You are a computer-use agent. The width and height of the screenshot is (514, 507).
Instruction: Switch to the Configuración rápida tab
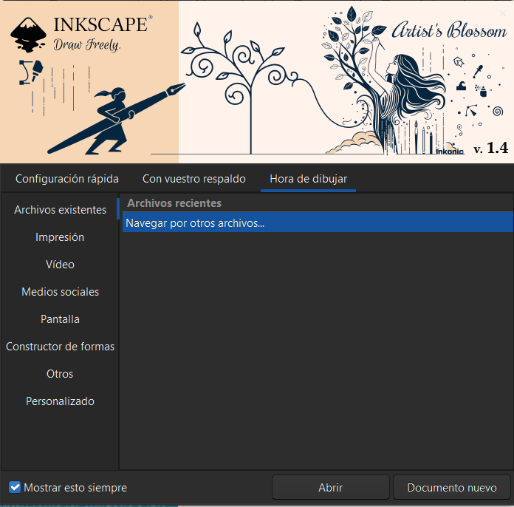tap(67, 179)
